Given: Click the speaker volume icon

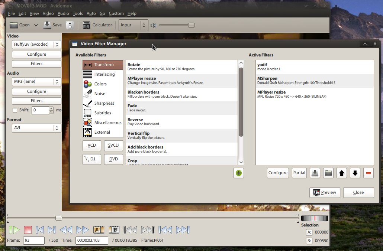Looking at the screenshot, I should 153,25.
